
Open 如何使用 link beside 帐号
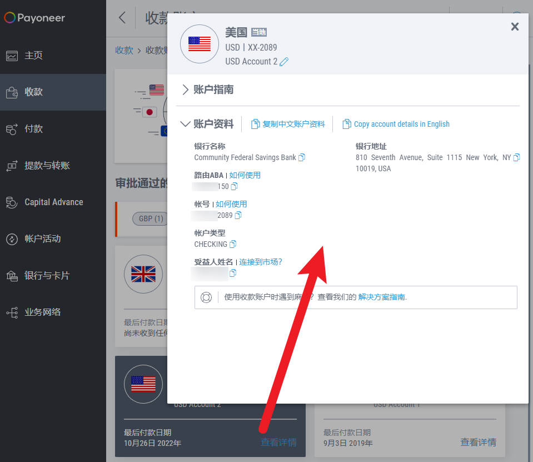tap(231, 204)
